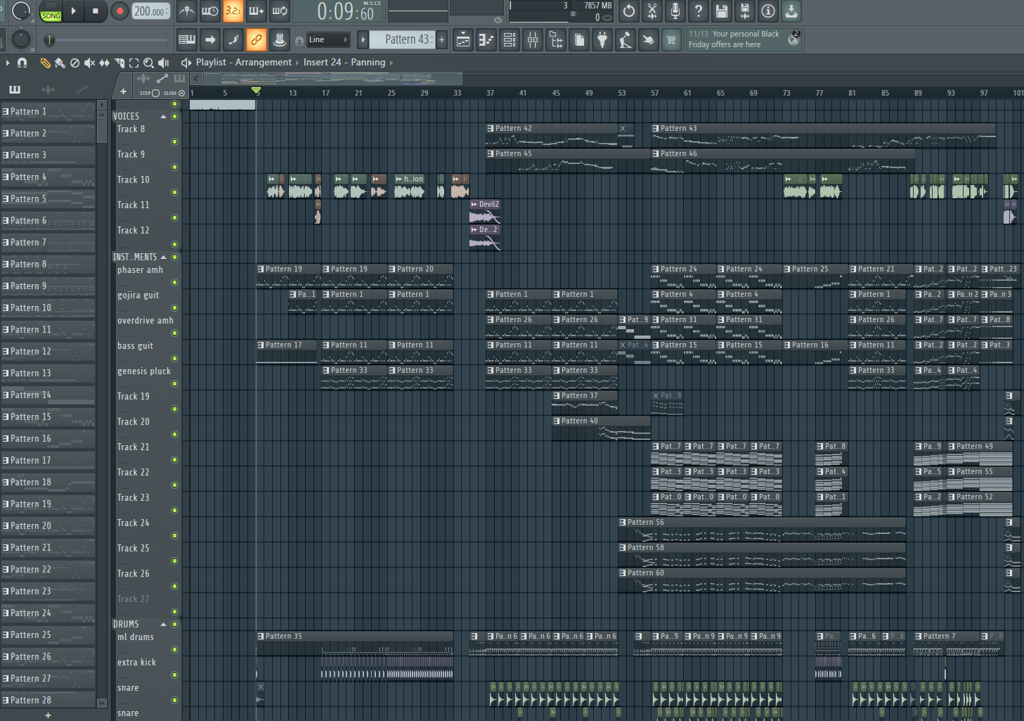Screen dimensions: 1024x721
Task: Mute the gojira guit track
Action: point(174,307)
